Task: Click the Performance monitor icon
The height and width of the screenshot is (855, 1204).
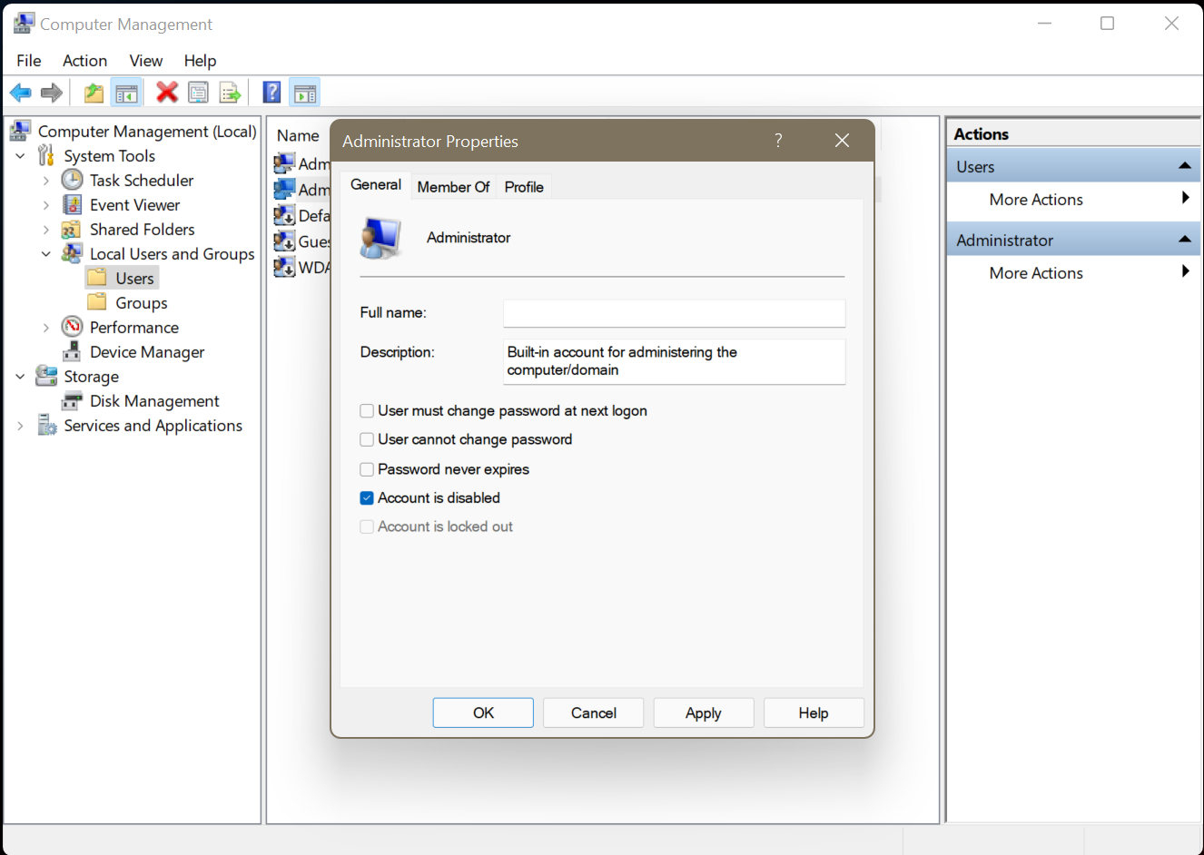Action: click(x=73, y=327)
